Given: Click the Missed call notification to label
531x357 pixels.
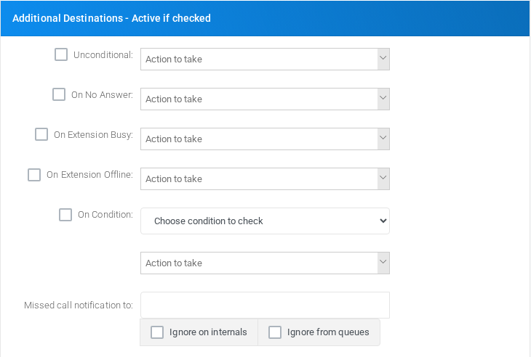Looking at the screenshot, I should pyautogui.click(x=79, y=305).
